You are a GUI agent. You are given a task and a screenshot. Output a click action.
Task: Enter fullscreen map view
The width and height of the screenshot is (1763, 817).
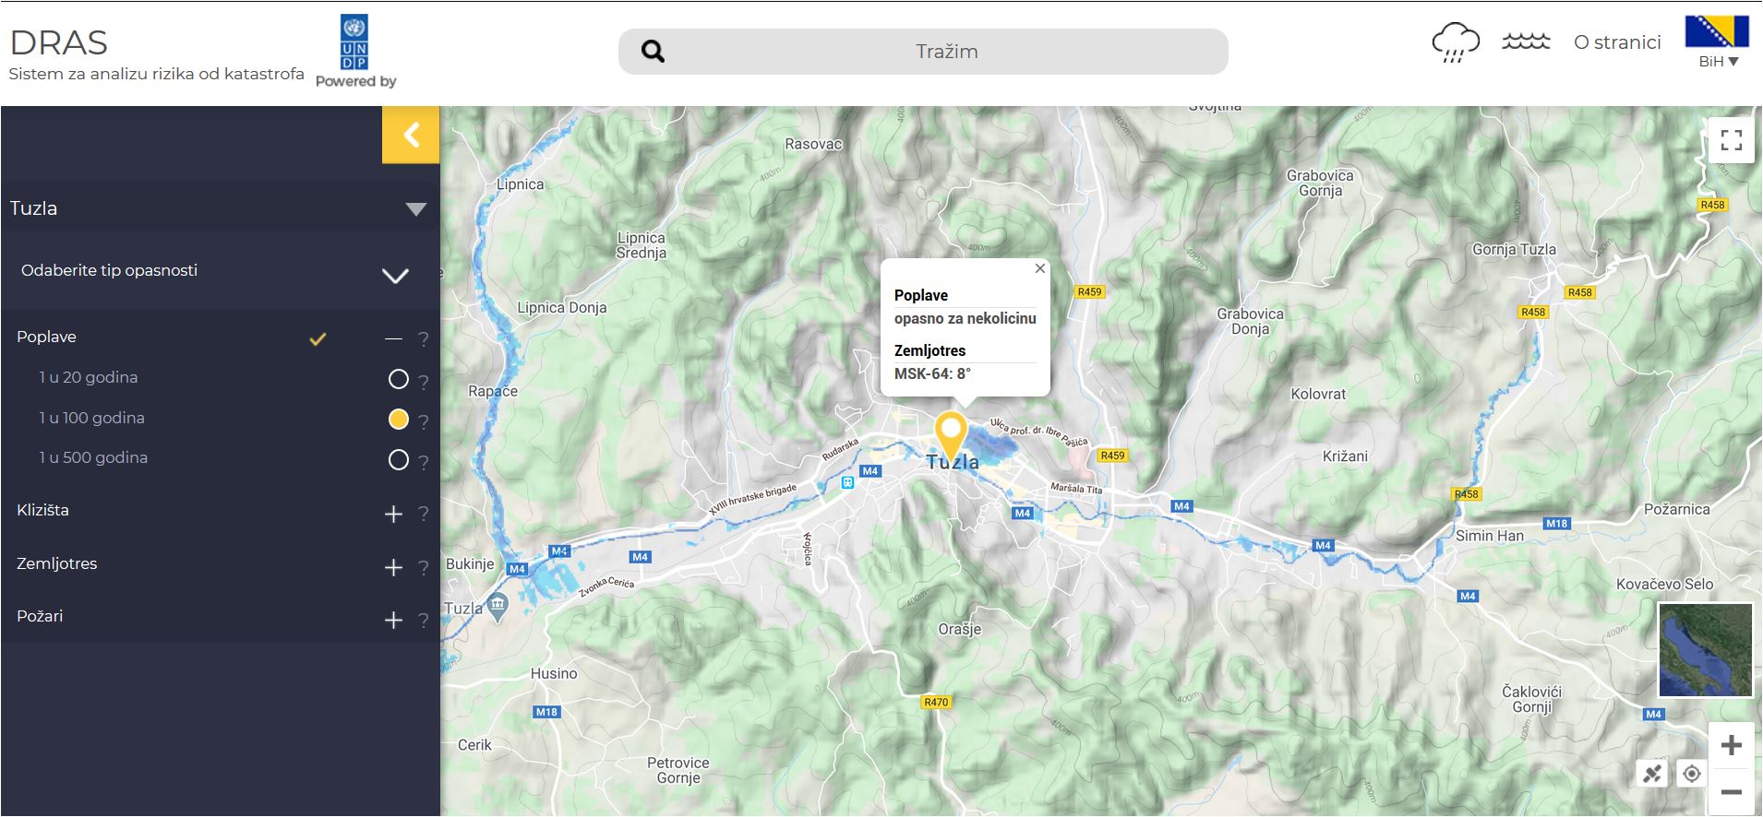coord(1731,140)
